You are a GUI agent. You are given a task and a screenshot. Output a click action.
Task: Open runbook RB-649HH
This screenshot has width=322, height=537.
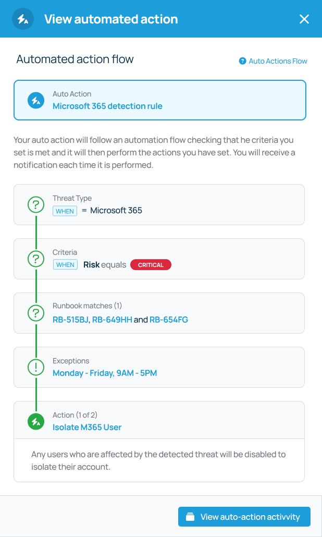113,320
